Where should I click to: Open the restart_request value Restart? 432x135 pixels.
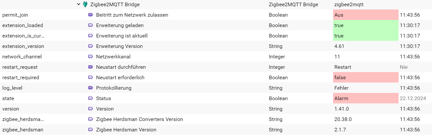coord(343,67)
